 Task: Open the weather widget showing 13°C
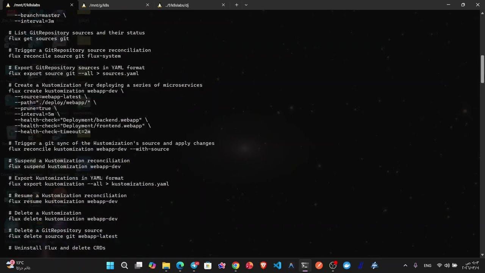pos(18,265)
